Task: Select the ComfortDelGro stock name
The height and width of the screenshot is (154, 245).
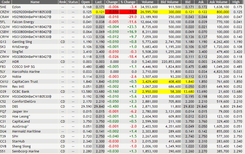Action: click(24, 102)
